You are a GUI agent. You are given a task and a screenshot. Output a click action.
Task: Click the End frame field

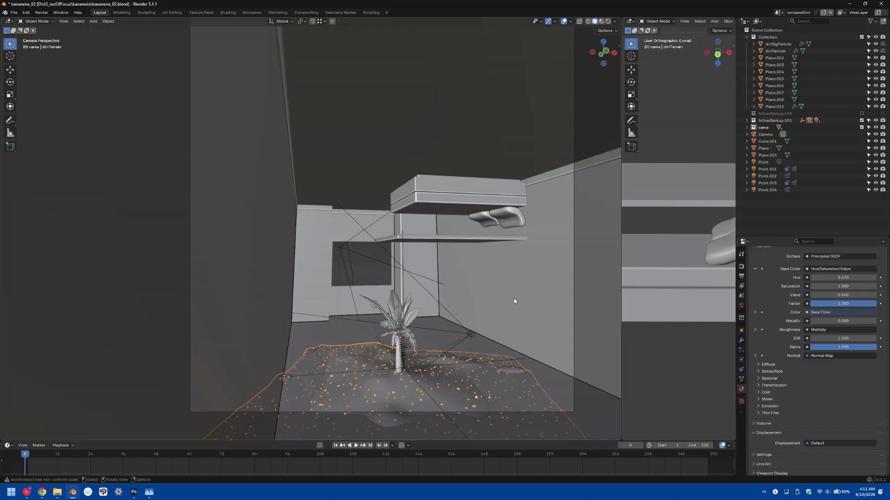[x=699, y=445]
